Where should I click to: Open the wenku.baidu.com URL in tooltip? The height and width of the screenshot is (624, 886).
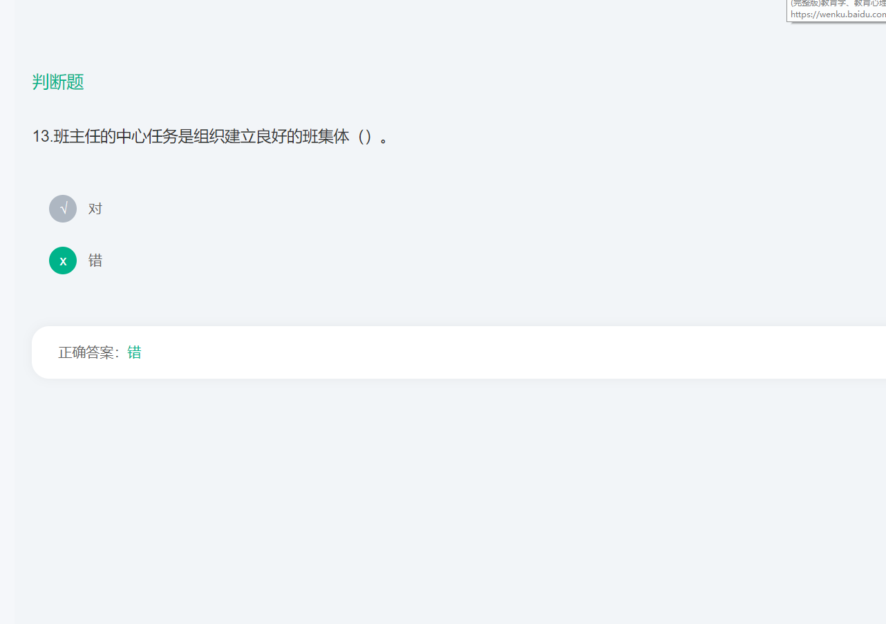[838, 14]
